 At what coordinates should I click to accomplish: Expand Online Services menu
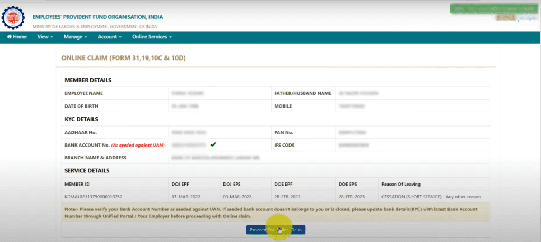point(152,37)
